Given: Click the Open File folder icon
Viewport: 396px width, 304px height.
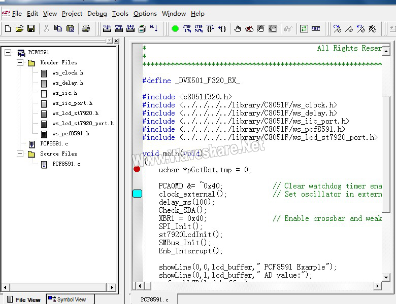Looking at the screenshot, I should click(19, 29).
